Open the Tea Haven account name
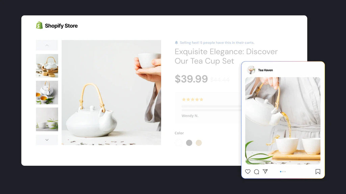 click(266, 70)
